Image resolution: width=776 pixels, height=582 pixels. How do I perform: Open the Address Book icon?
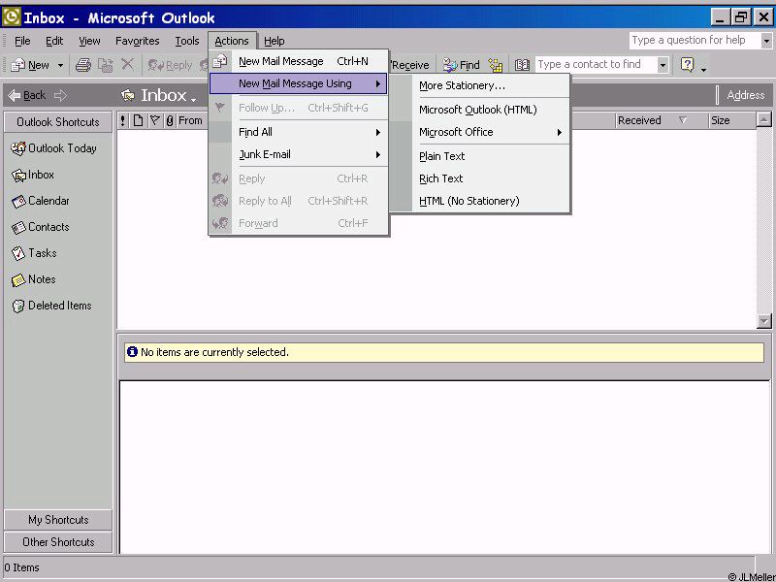(522, 65)
